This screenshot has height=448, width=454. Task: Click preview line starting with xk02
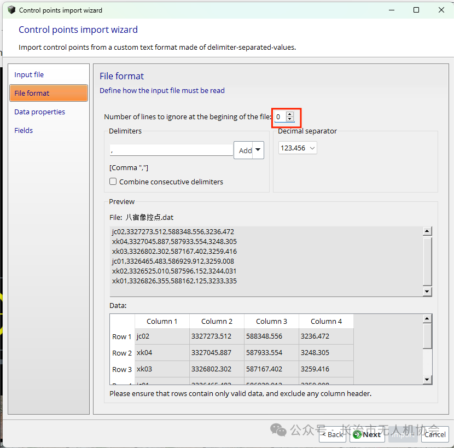(174, 271)
